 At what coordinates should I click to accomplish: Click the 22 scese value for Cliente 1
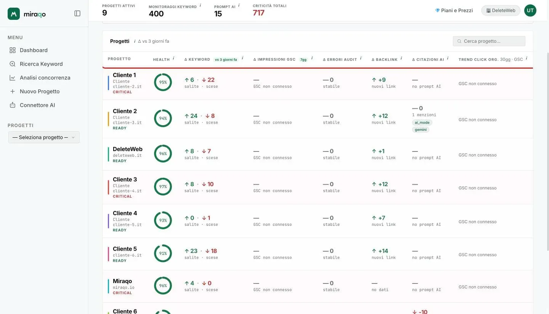(211, 80)
